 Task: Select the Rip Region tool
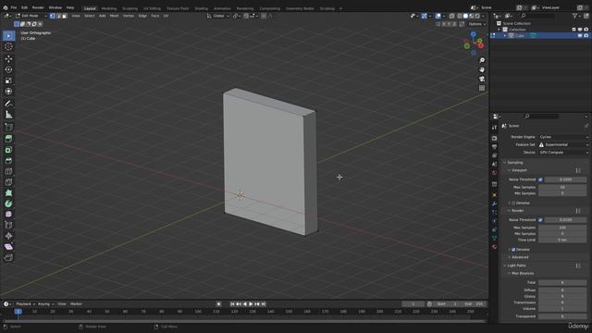tap(8, 257)
